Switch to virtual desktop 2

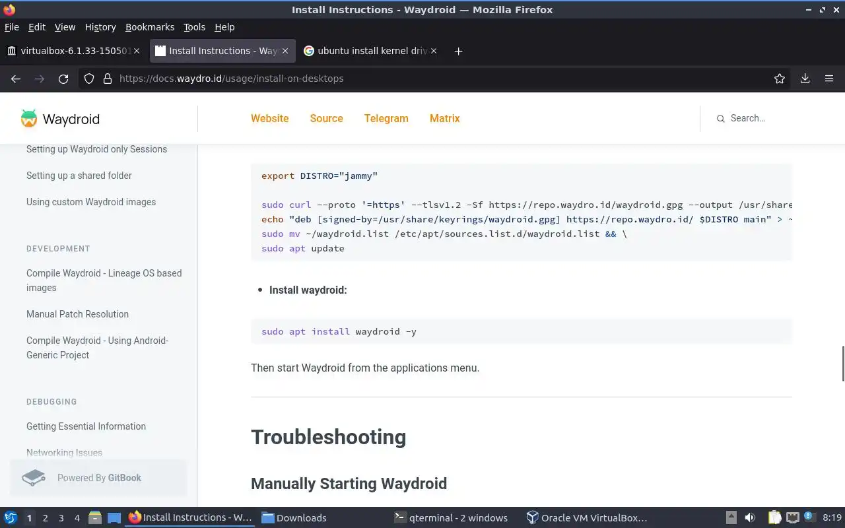45,518
